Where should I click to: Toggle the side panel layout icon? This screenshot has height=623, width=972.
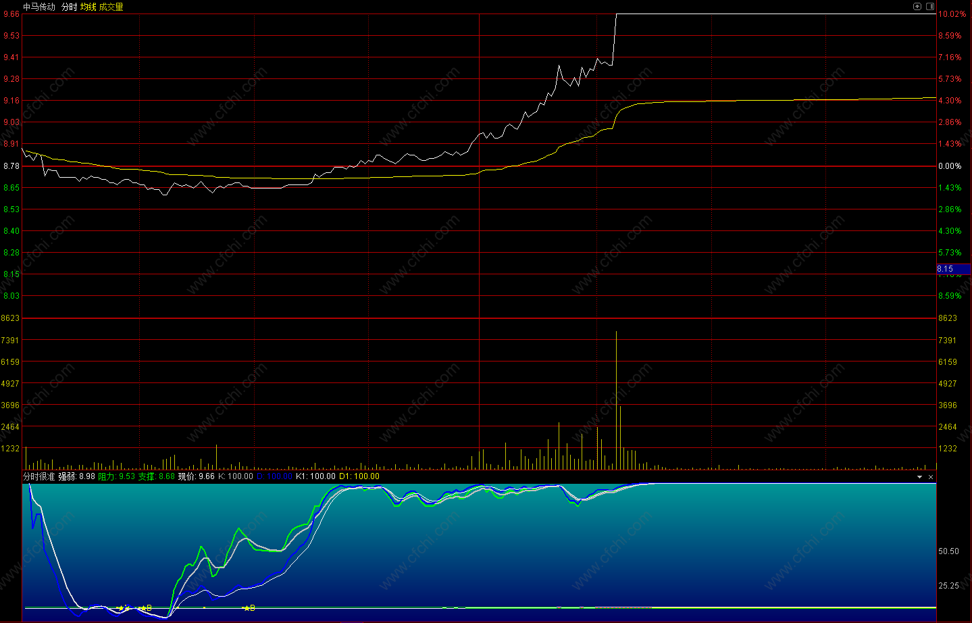(930, 6)
